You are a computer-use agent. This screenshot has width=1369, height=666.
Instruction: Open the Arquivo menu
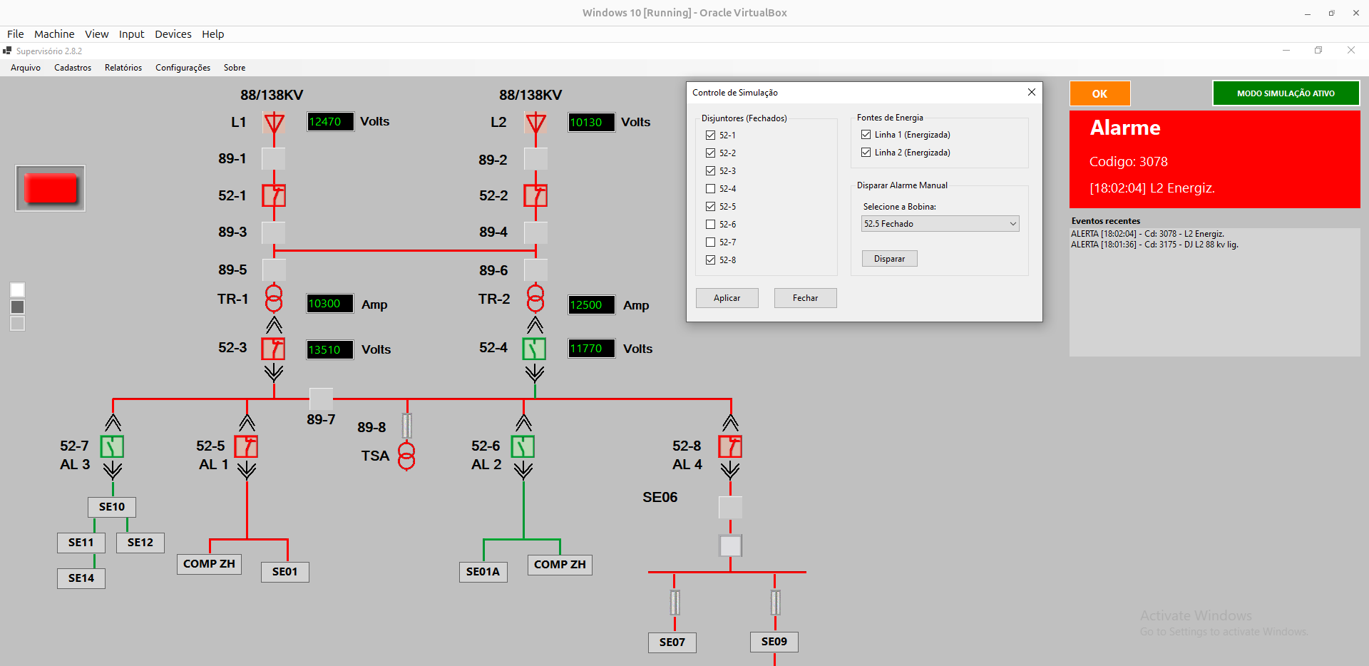pyautogui.click(x=26, y=68)
